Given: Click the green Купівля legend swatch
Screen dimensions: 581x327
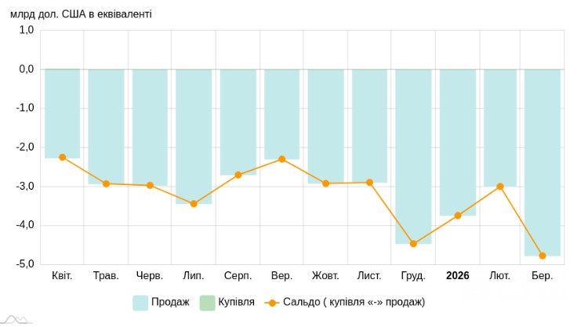Looking at the screenshot, I should click(207, 302).
